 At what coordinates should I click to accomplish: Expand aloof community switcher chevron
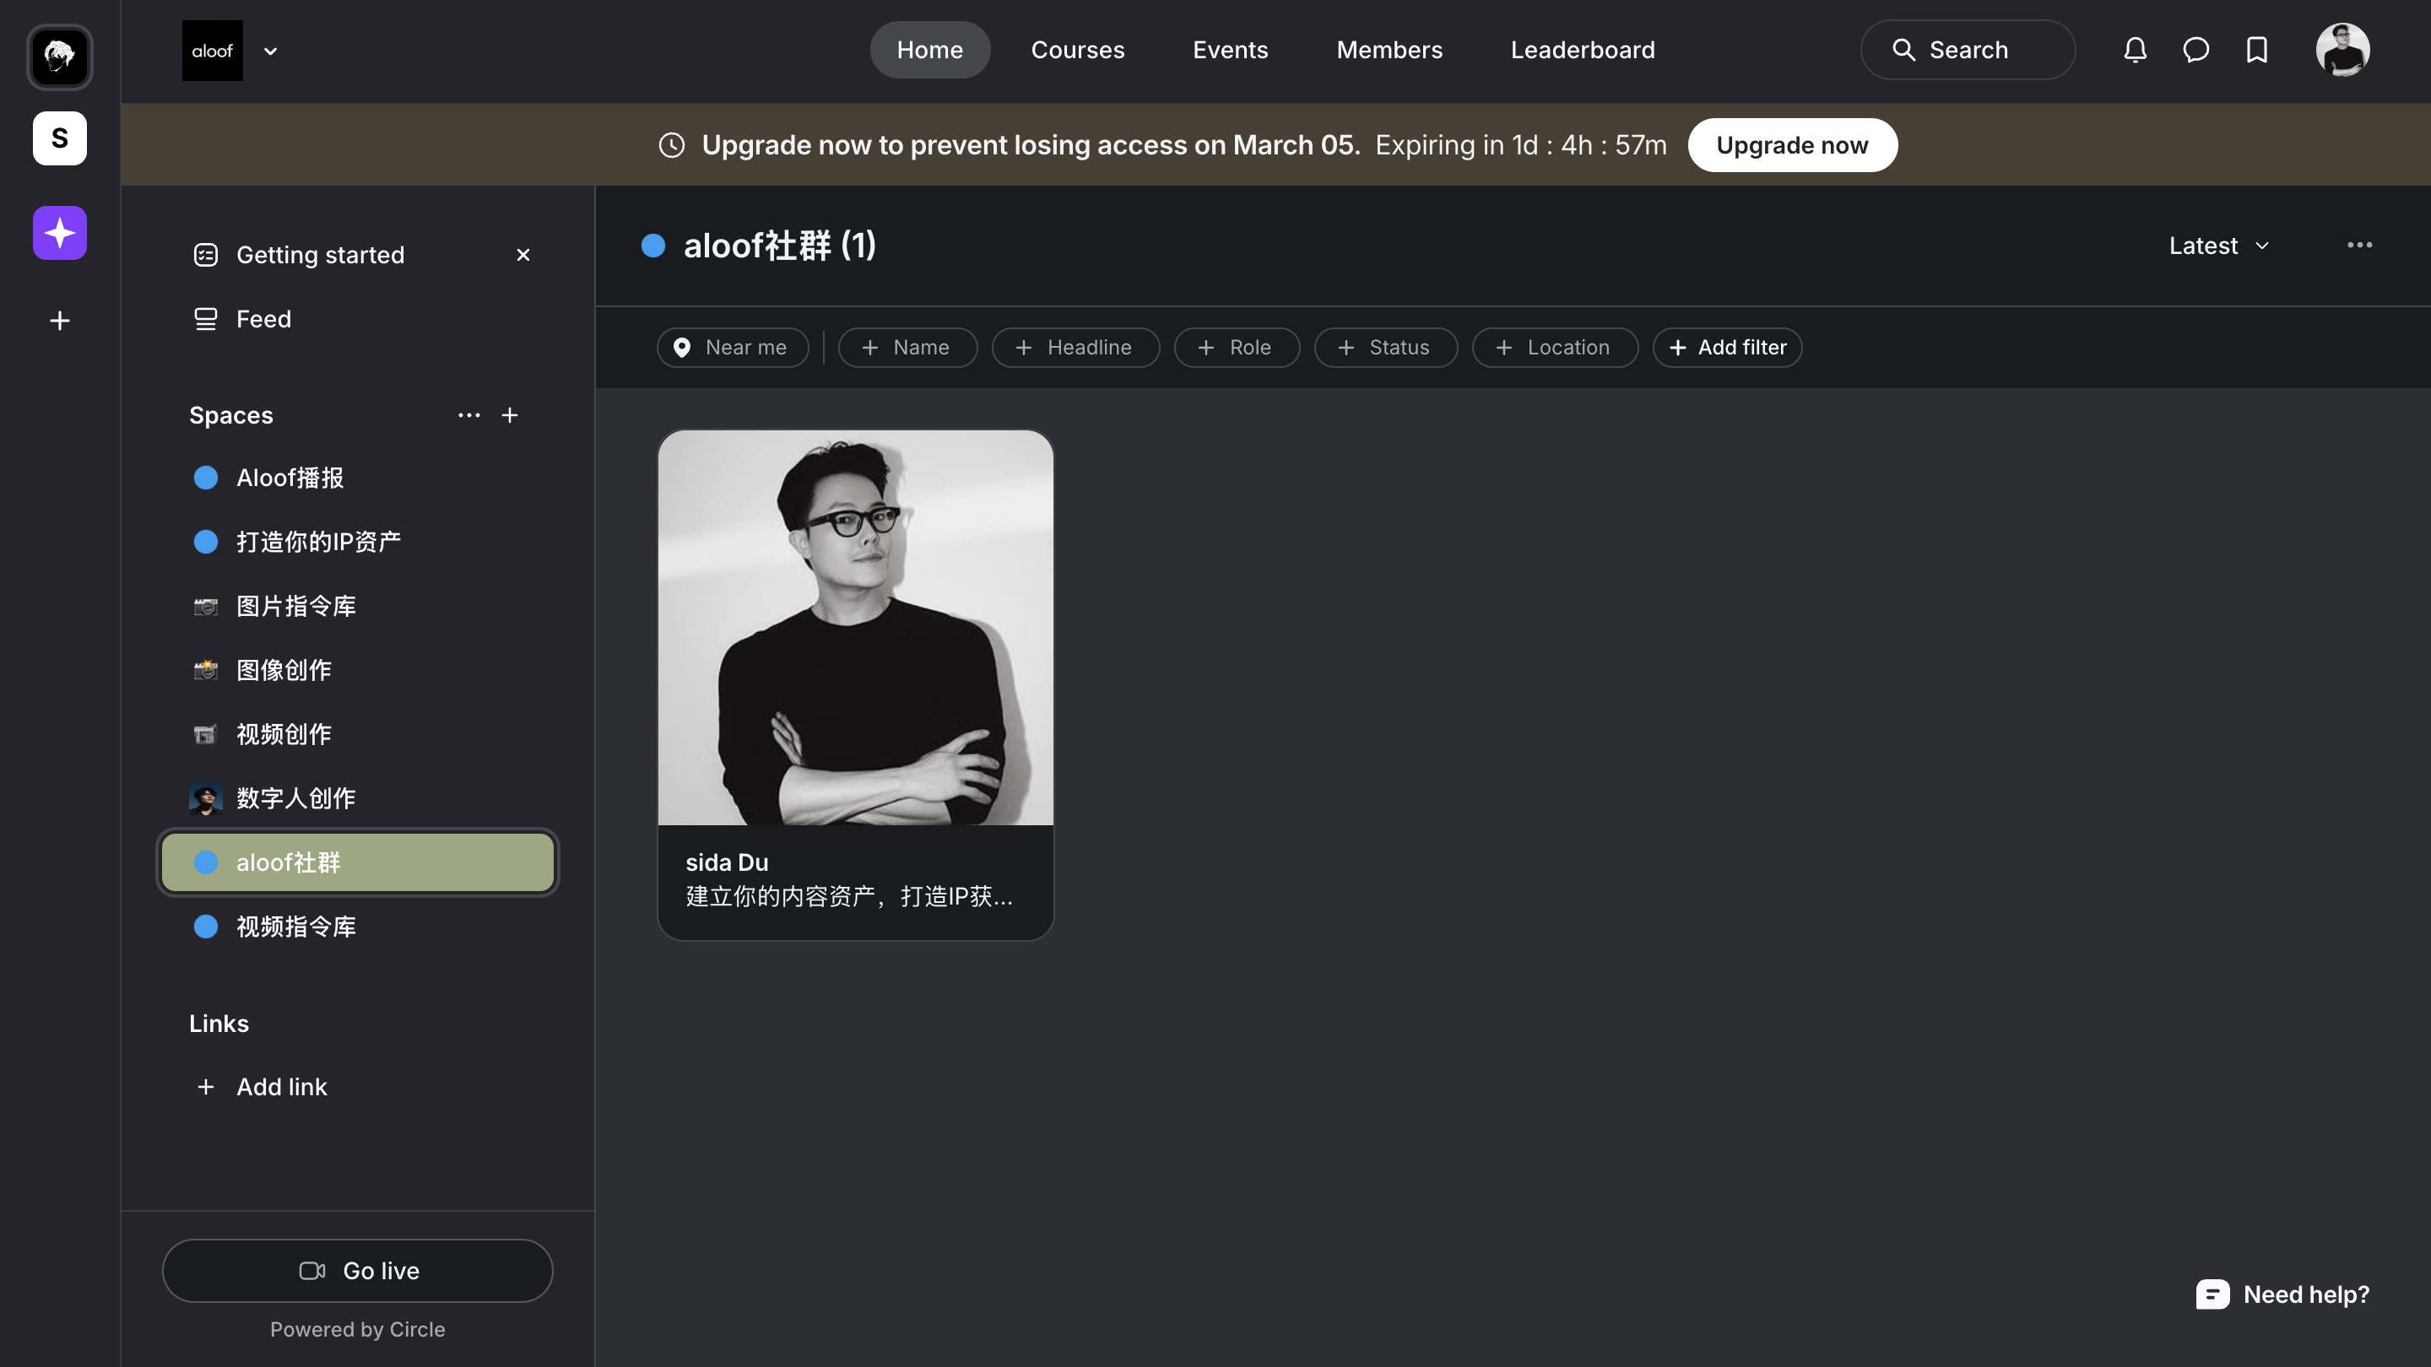click(271, 51)
